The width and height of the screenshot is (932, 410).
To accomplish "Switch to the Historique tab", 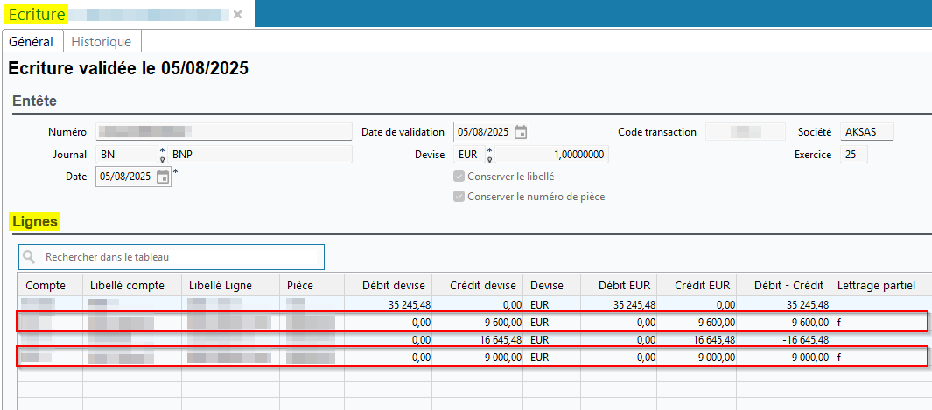I will [102, 41].
